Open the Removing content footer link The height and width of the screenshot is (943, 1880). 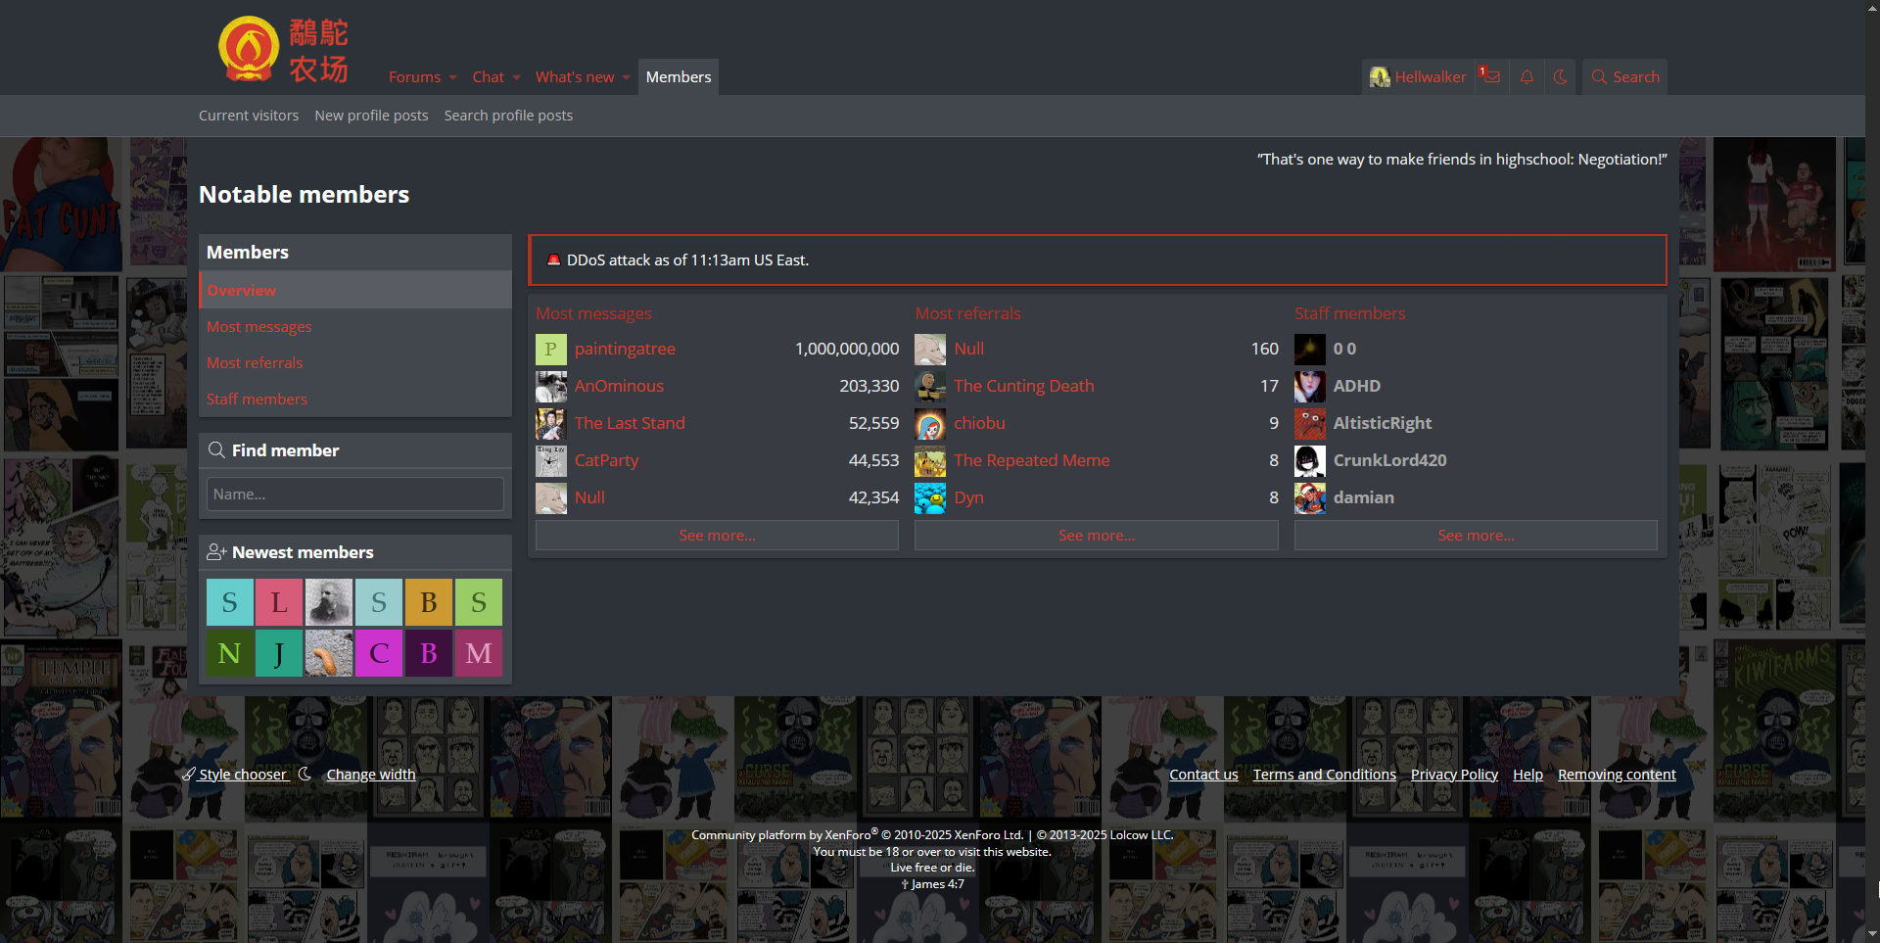tap(1617, 775)
